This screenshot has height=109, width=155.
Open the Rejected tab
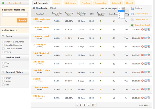click(x=116, y=3)
